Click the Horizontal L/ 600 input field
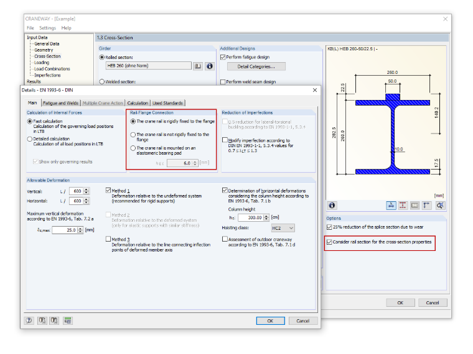 coord(77,201)
